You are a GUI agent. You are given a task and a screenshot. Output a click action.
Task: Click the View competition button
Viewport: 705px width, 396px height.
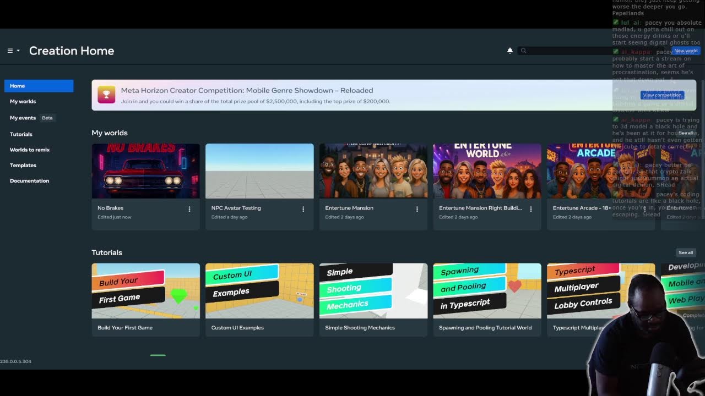[662, 95]
